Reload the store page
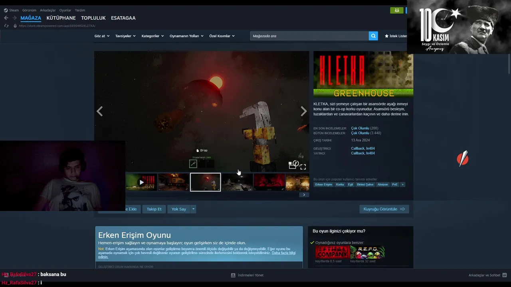The width and height of the screenshot is (511, 287). 6,26
